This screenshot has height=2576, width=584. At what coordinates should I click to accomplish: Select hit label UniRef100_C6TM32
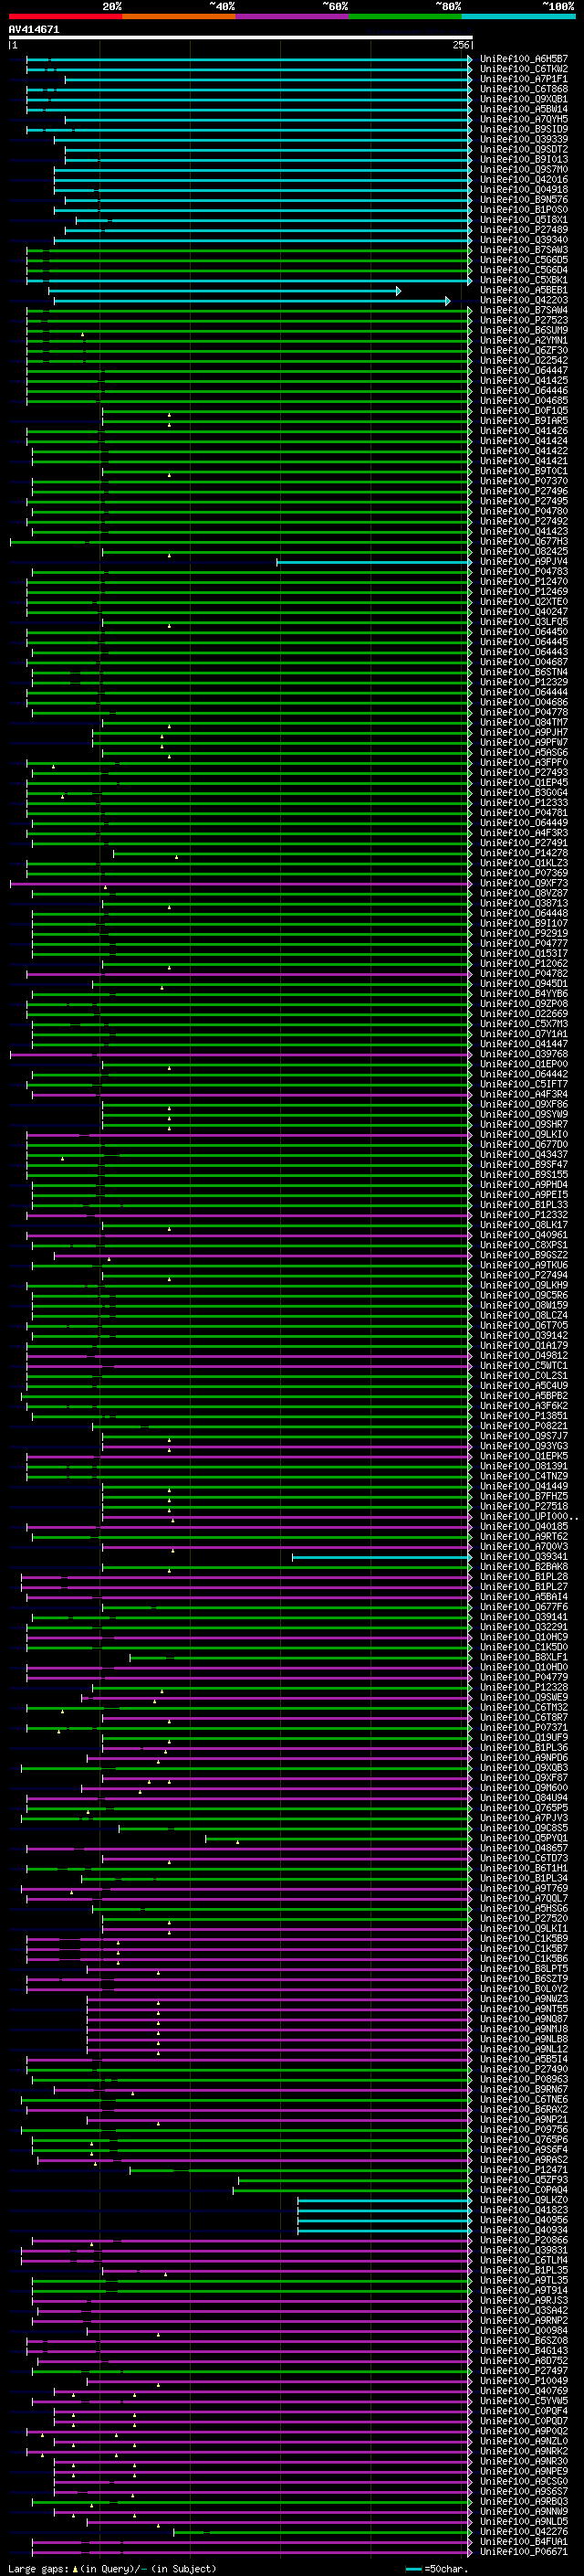coord(524,1707)
